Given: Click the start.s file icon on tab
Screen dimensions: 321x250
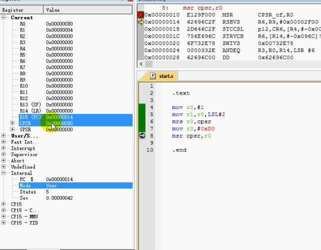Looking at the screenshot, I should 153,76.
